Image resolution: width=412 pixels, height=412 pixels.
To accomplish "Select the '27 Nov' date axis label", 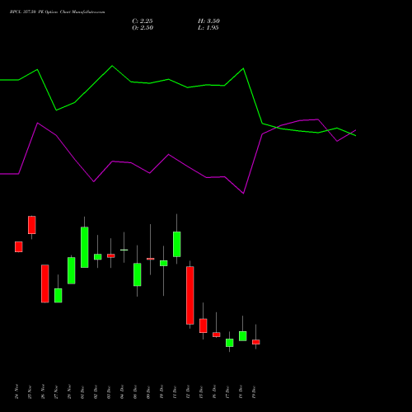I will click(56, 391).
